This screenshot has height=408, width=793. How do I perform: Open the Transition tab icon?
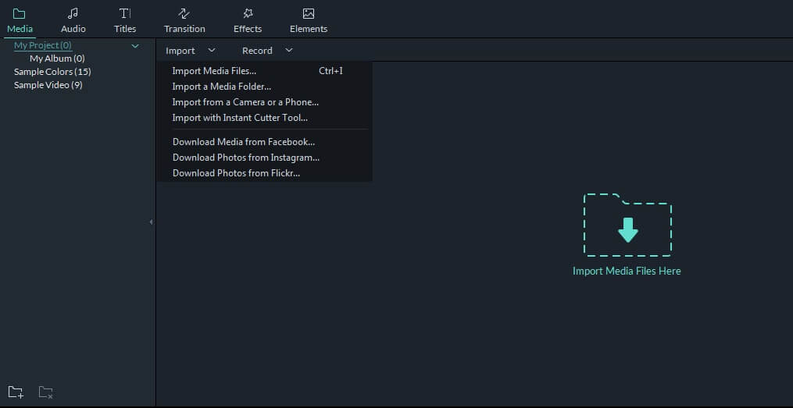[184, 14]
